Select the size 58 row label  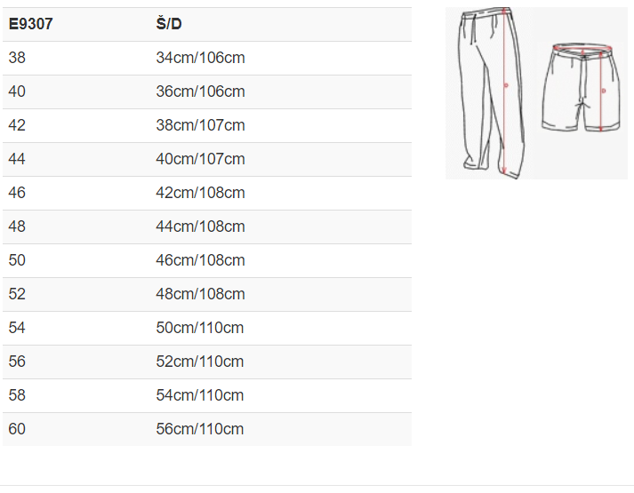pos(17,395)
